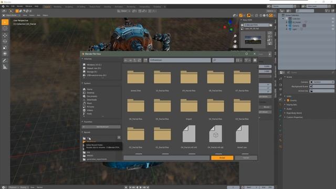
Task: Select the Scale tool
Action: 5,48
